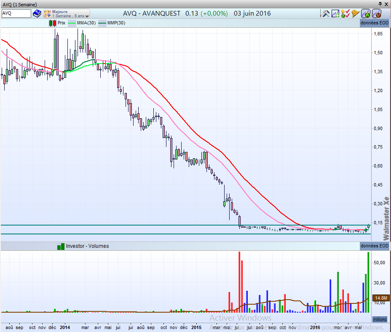The height and width of the screenshot is (332, 391).
Task: Open the alerts status checklist icon
Action: click(x=345, y=13)
